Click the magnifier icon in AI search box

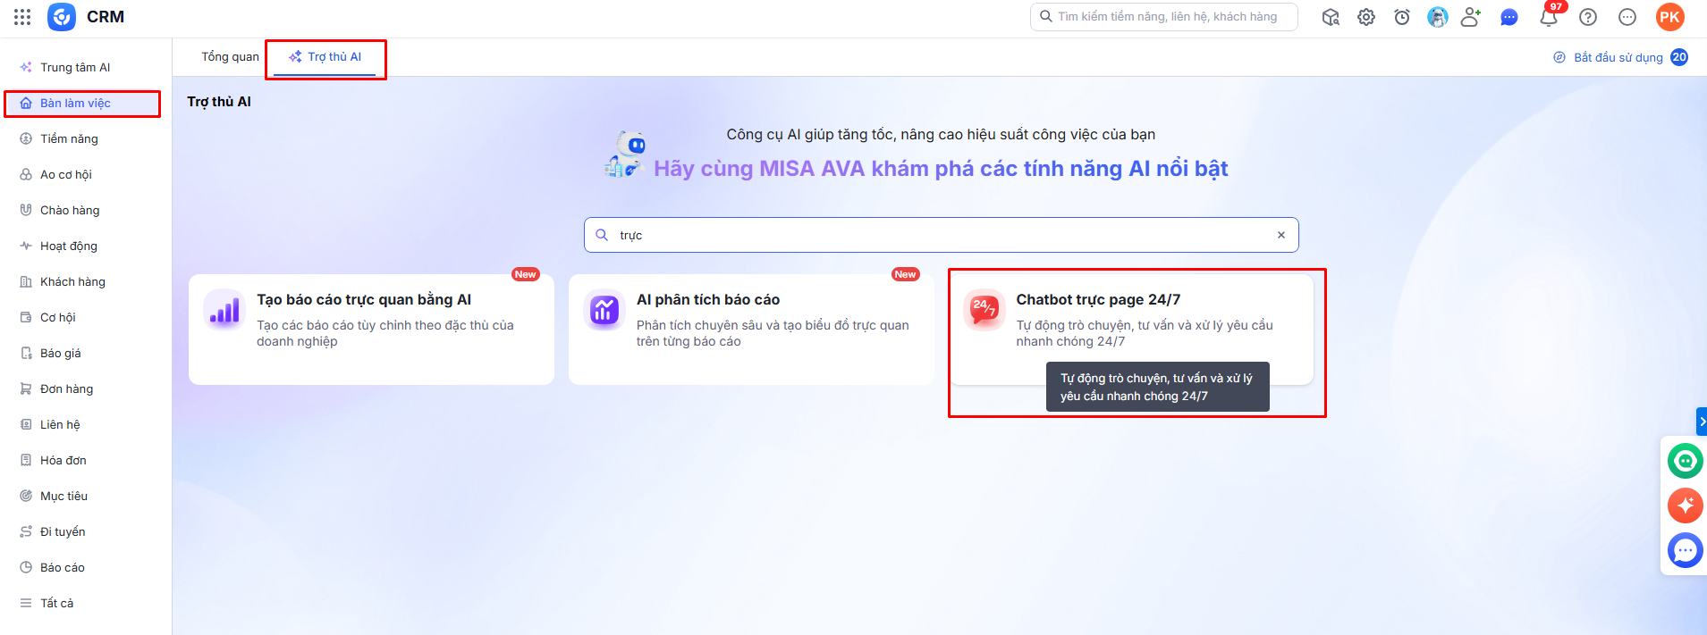(x=602, y=235)
